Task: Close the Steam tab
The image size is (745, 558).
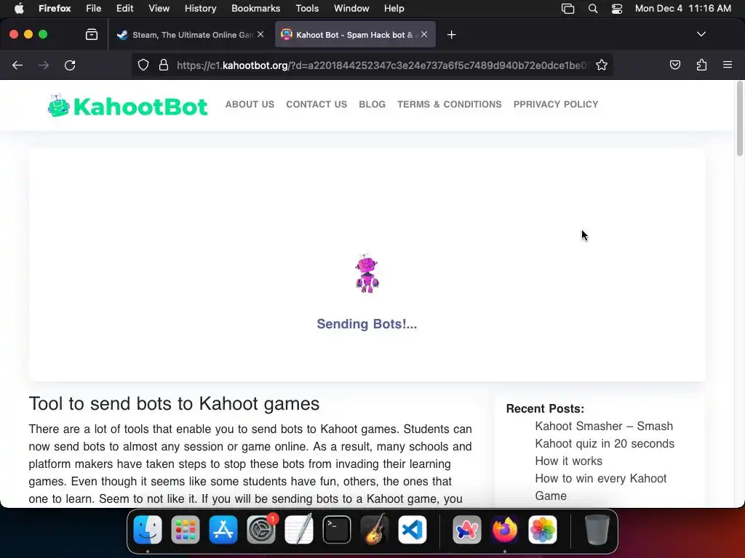Action: (x=260, y=34)
